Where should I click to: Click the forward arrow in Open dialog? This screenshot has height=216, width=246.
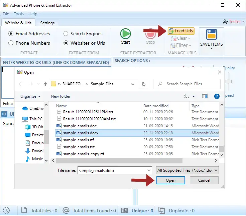(x=31, y=84)
